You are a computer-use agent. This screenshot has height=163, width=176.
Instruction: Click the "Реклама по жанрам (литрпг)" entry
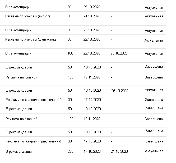click(28, 16)
